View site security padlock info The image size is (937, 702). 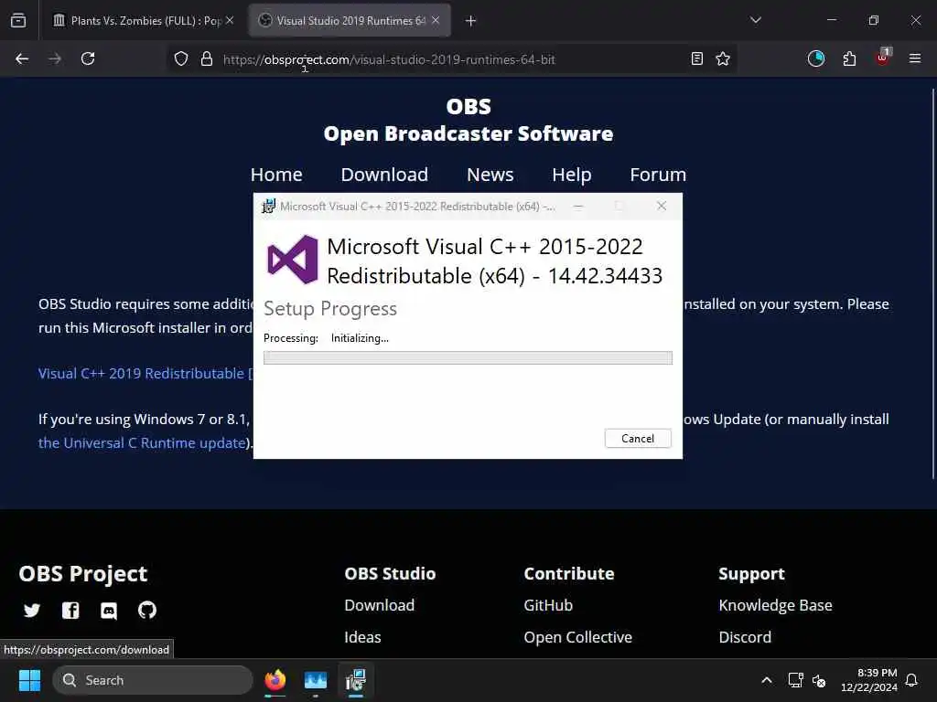click(x=207, y=58)
